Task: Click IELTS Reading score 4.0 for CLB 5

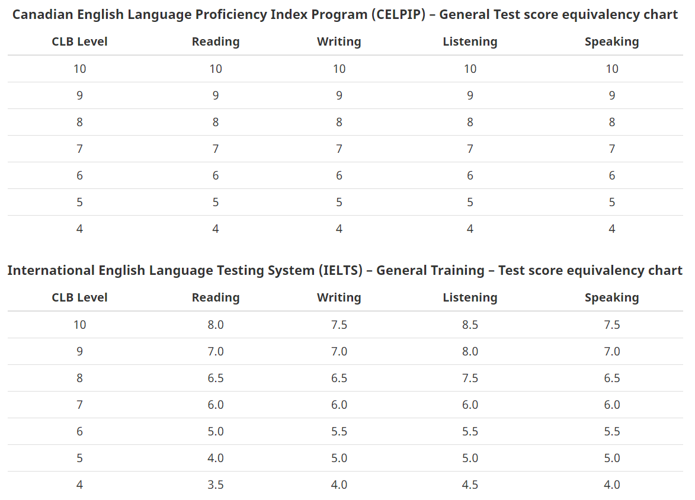Action: click(216, 458)
